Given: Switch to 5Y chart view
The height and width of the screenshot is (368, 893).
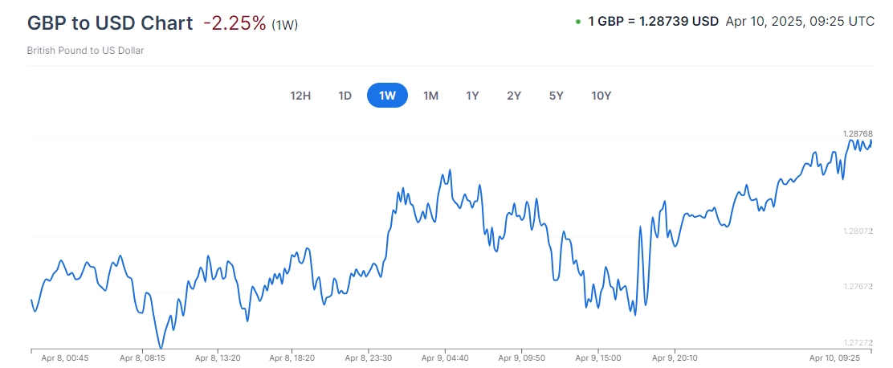Looking at the screenshot, I should 557,96.
